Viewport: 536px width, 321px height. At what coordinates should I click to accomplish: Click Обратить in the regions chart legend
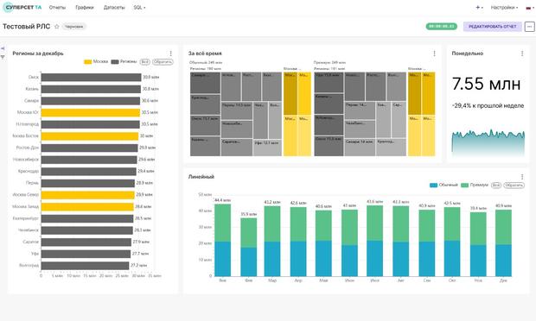click(163, 62)
